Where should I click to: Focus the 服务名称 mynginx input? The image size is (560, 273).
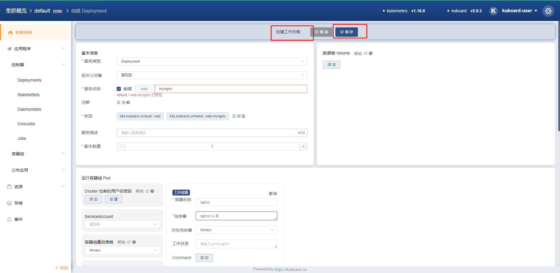(231, 89)
